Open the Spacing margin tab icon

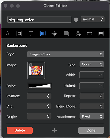[54, 34]
